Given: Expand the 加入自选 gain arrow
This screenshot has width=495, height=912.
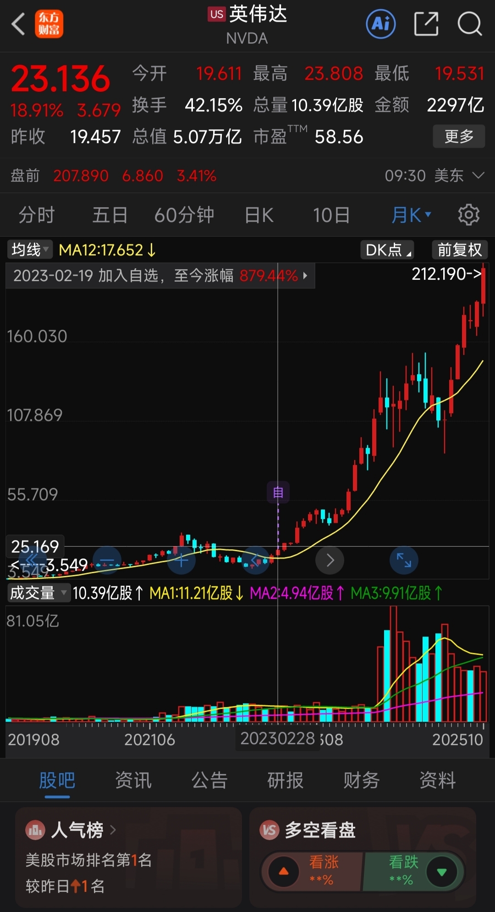Looking at the screenshot, I should pyautogui.click(x=305, y=276).
